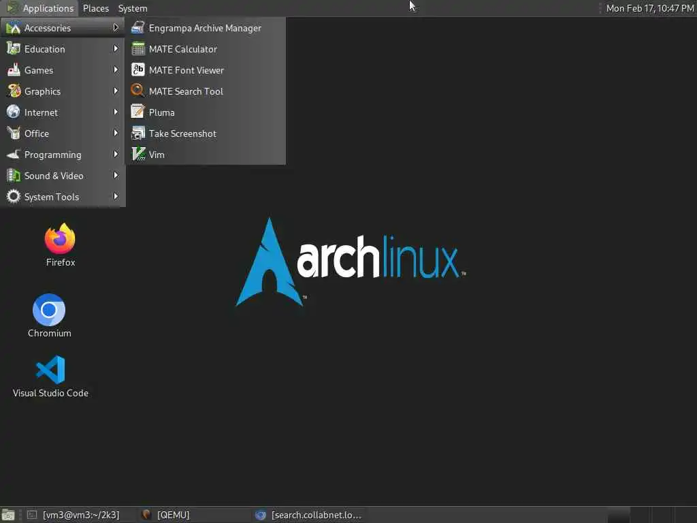Click the Take Screenshot icon
The image size is (697, 523).
(137, 133)
